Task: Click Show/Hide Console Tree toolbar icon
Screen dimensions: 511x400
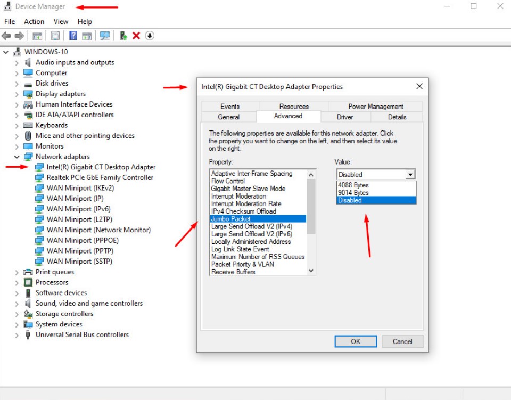Action: click(x=37, y=36)
